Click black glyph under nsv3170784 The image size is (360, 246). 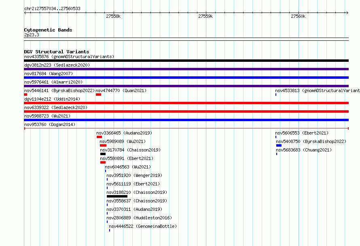pyautogui.click(x=103, y=154)
